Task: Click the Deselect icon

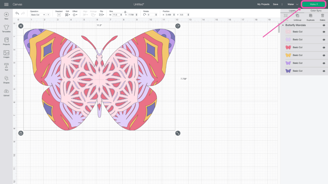Action: (59, 15)
